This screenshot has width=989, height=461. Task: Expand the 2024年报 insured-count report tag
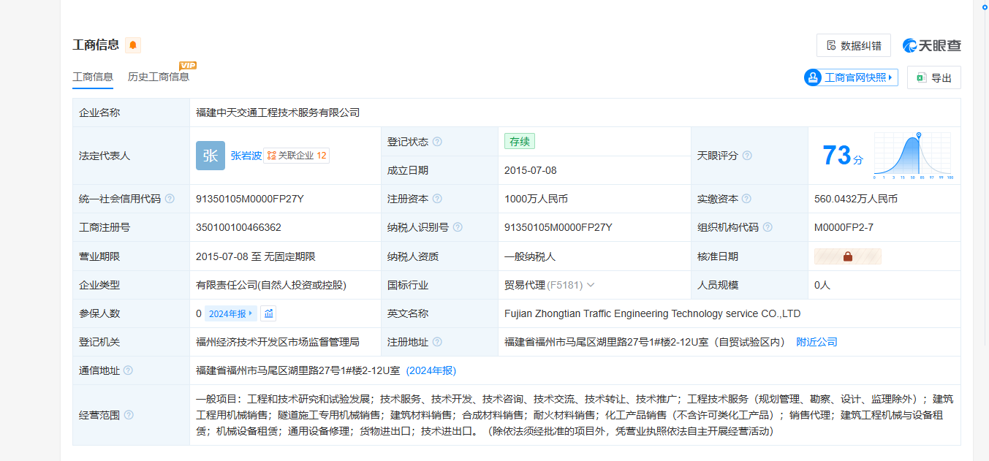(230, 313)
